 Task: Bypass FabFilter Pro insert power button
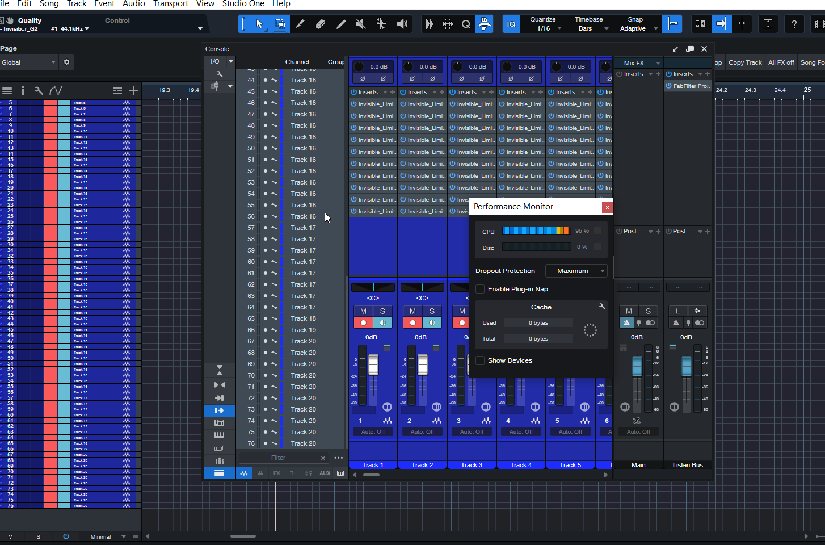pyautogui.click(x=669, y=86)
